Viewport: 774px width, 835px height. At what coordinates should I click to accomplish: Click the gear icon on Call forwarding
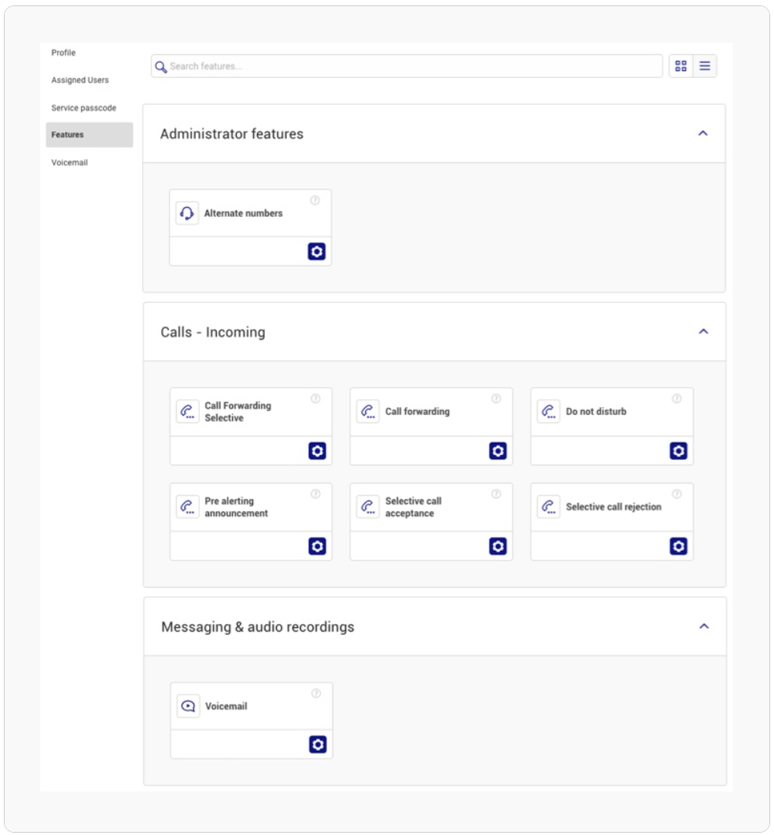(498, 451)
